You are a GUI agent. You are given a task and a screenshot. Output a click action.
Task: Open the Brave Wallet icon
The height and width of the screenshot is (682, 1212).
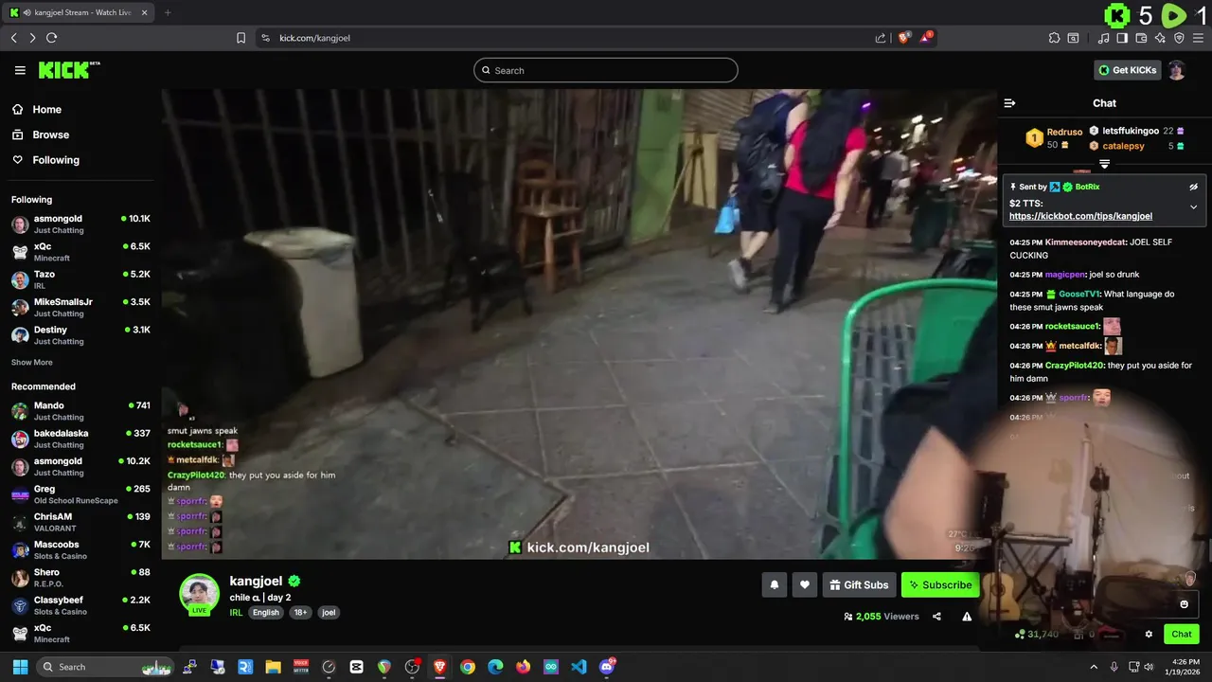pyautogui.click(x=1141, y=38)
